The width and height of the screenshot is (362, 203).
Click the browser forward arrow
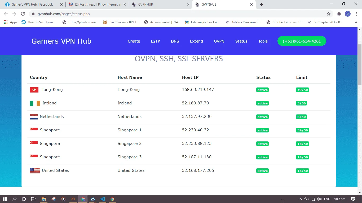point(14,14)
